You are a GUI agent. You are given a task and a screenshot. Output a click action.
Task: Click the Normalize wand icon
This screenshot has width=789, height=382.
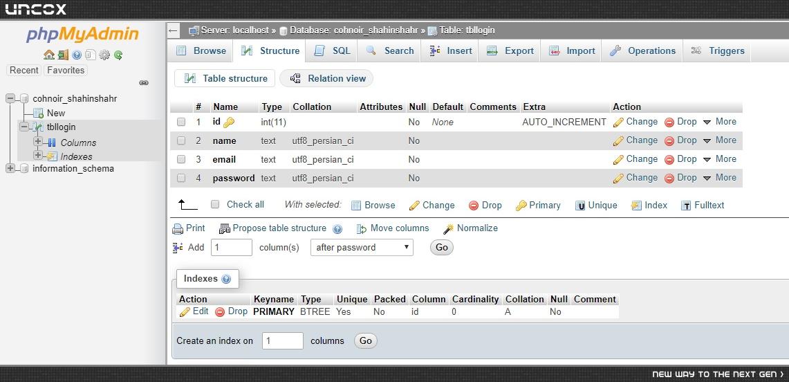point(448,229)
